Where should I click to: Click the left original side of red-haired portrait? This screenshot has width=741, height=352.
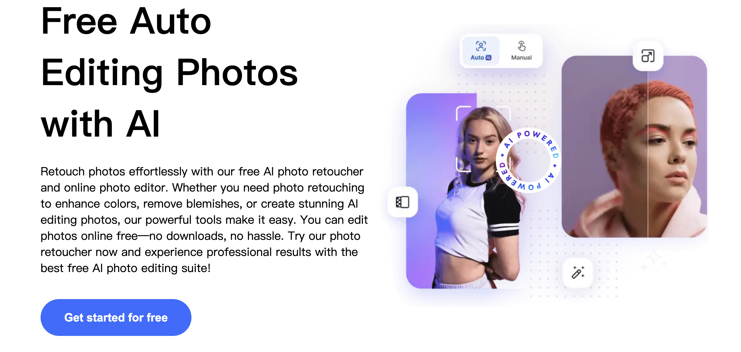605,147
